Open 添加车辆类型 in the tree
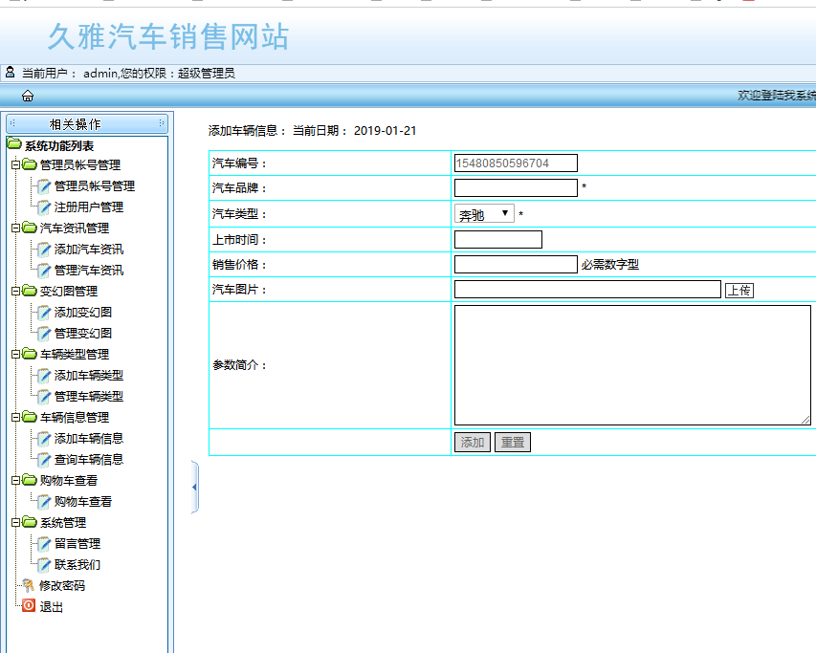This screenshot has height=653, width=816. 88,376
